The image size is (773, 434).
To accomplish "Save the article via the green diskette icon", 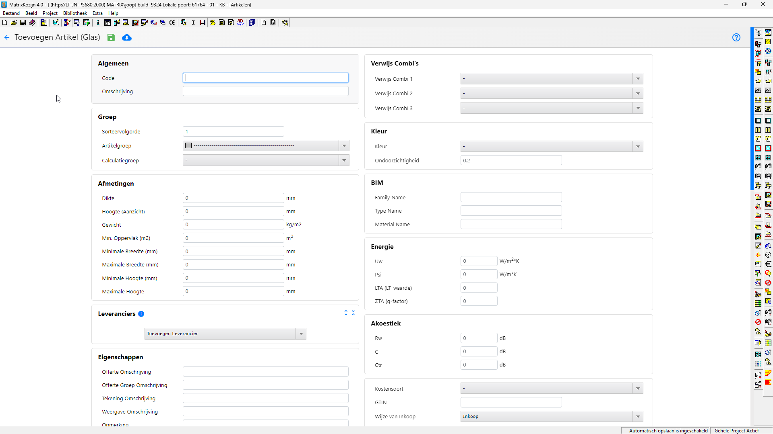I will 111,37.
